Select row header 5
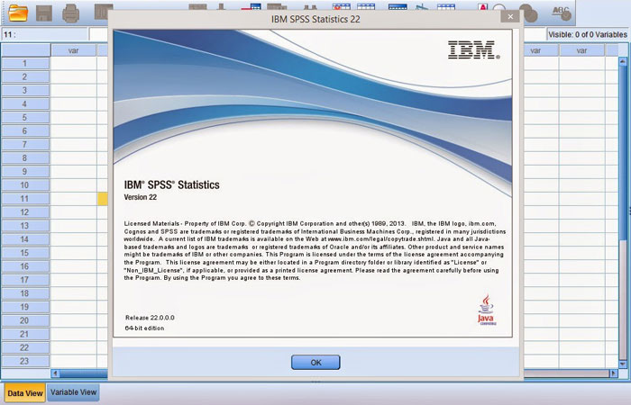The height and width of the screenshot is (405, 631). pos(25,117)
